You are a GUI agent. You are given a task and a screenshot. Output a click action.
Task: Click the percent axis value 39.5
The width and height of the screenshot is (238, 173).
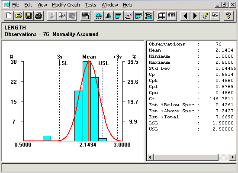click(133, 62)
